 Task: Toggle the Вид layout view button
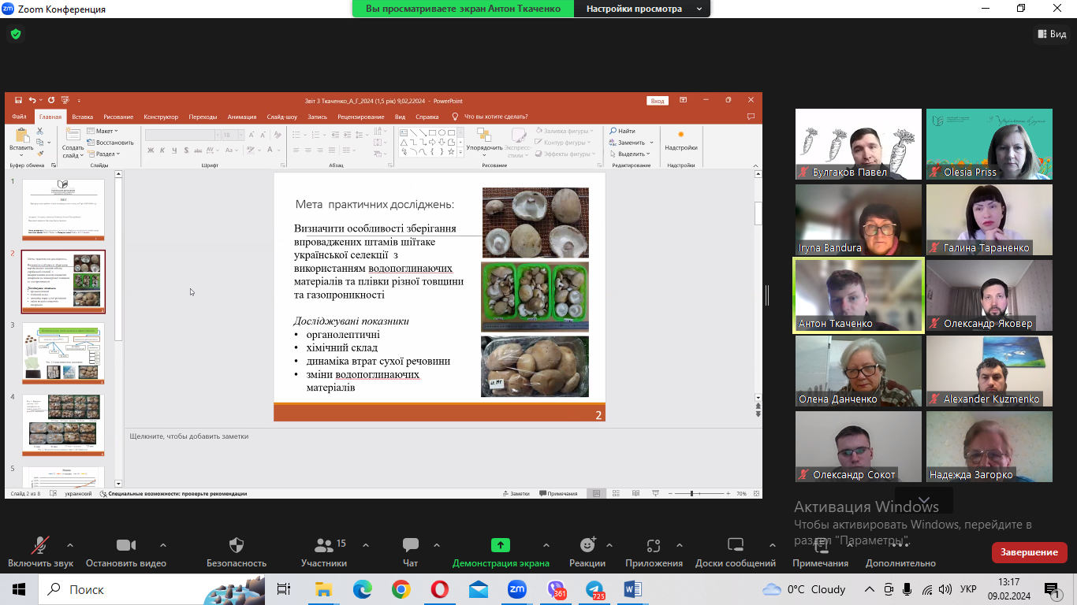tap(1053, 34)
